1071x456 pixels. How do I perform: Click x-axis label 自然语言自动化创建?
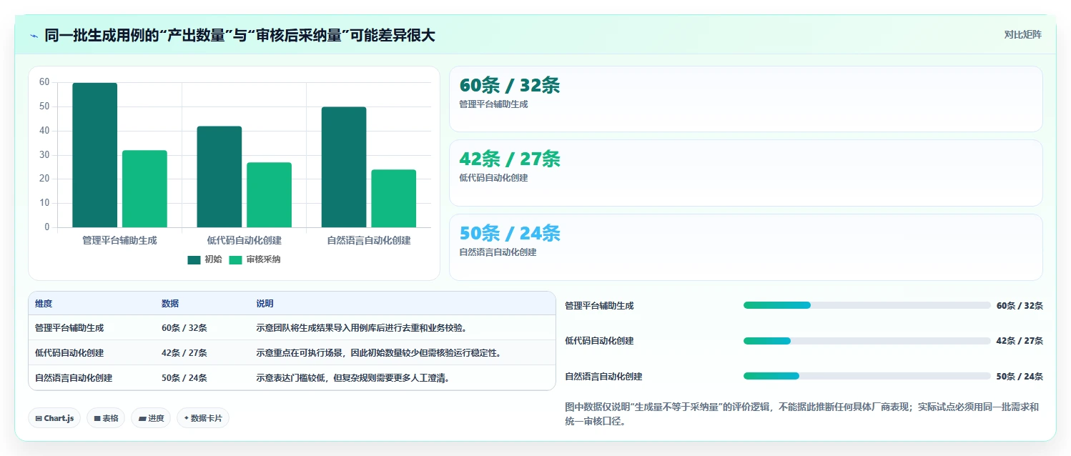pyautogui.click(x=369, y=241)
